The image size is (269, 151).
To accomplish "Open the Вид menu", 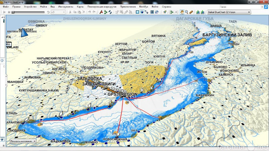I will [52, 7].
